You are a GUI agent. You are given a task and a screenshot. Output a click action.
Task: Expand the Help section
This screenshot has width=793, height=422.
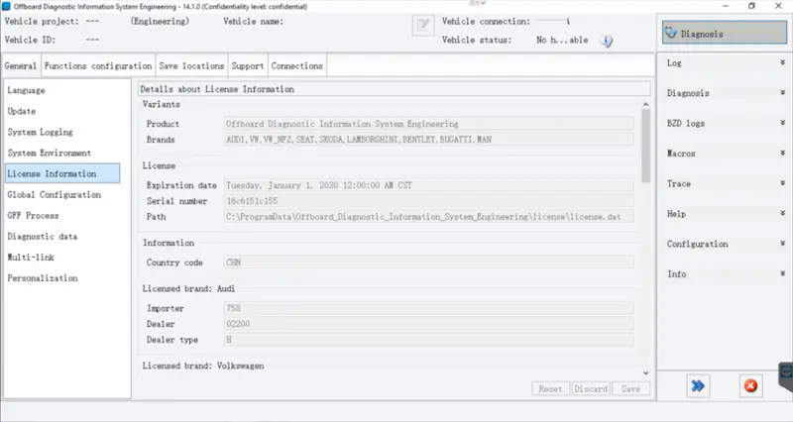coord(725,214)
